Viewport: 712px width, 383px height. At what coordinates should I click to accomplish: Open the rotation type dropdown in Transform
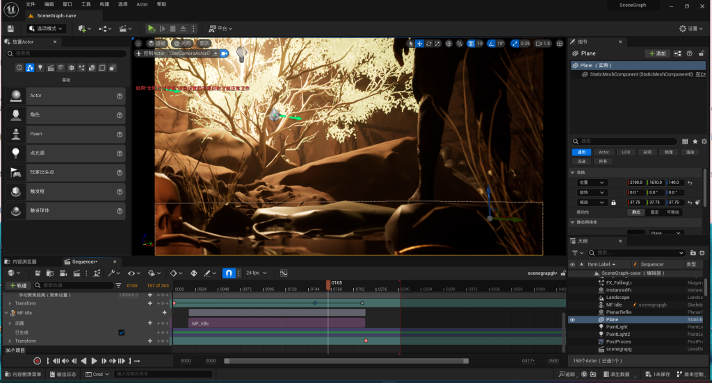click(592, 193)
